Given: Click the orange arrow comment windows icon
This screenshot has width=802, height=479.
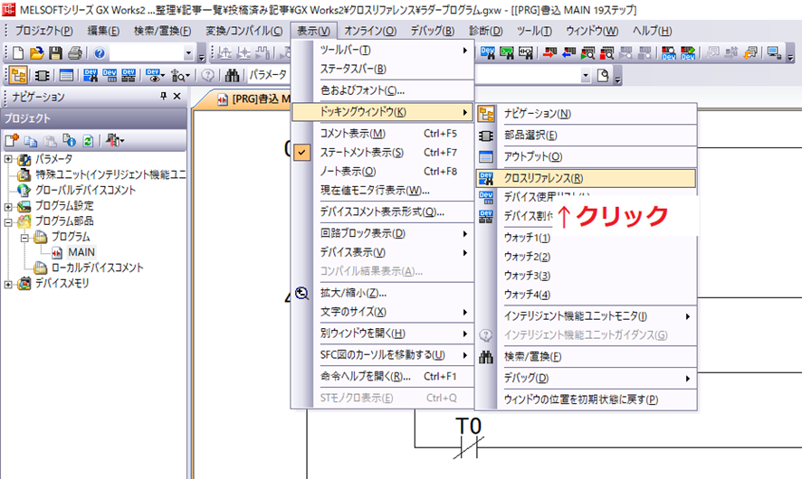Looking at the screenshot, I should coord(750,52).
